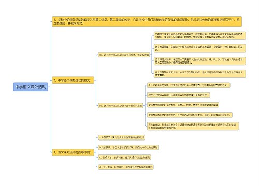Click principle node b. under 指导原则
259x186 pixels.
click(128, 147)
